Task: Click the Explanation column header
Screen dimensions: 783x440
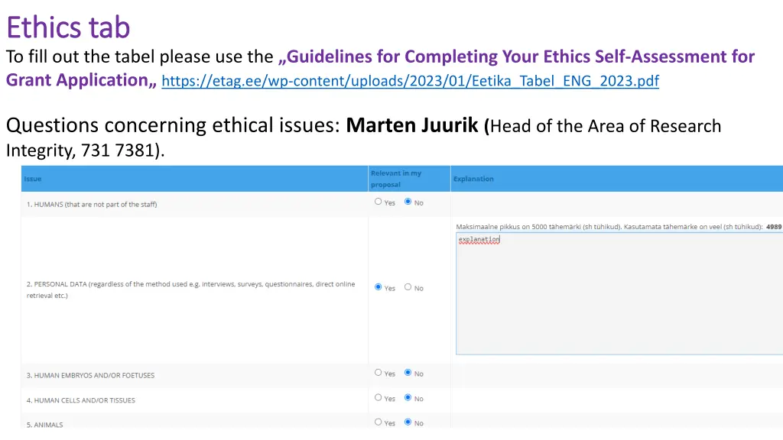Action: [x=473, y=179]
